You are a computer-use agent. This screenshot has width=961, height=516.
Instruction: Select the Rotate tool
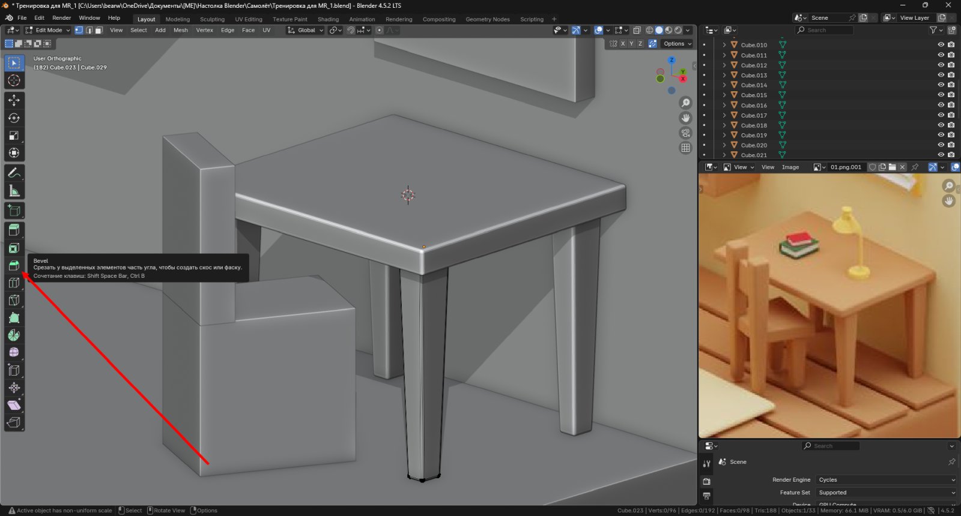coord(14,118)
